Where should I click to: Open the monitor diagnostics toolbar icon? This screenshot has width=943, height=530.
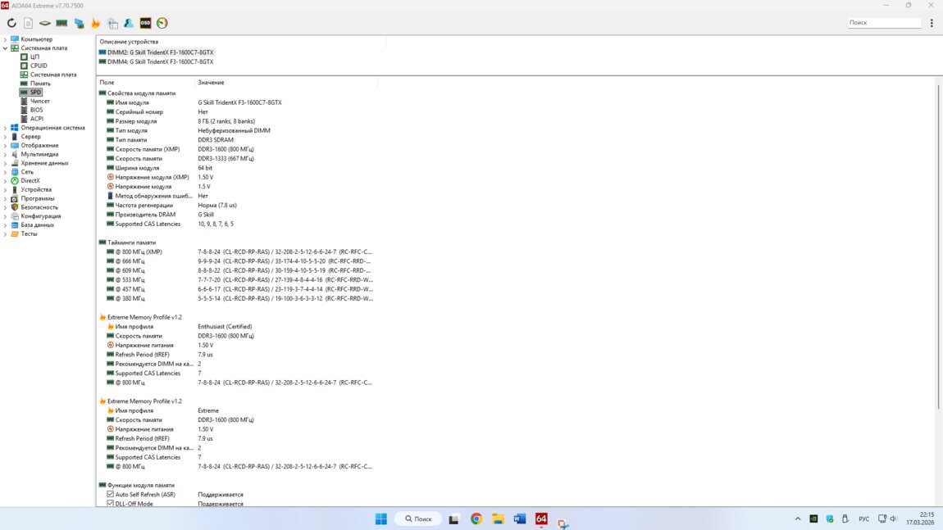coord(79,23)
